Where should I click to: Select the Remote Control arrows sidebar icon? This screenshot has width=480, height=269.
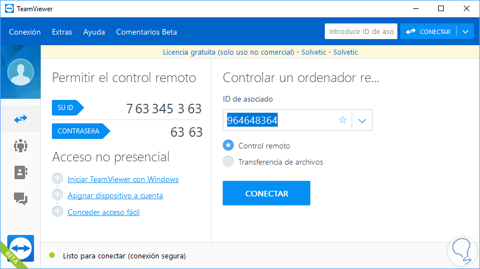click(x=21, y=119)
